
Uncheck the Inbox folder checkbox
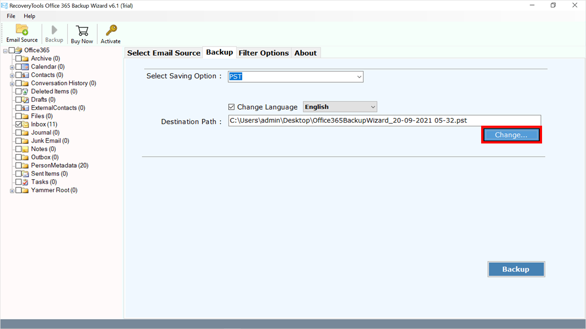(18, 124)
